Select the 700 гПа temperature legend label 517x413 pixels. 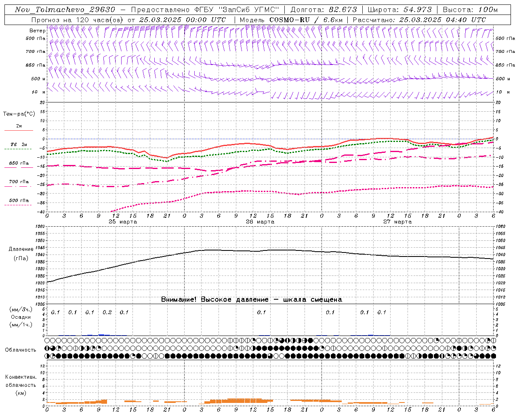[x=19, y=181]
